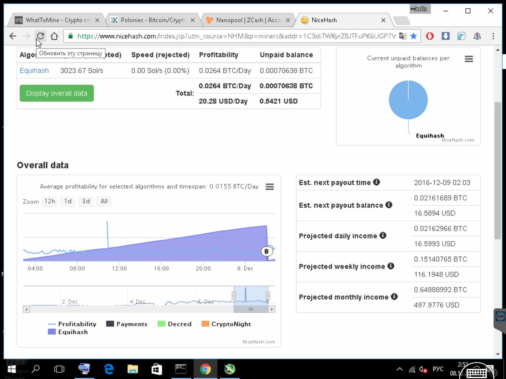Click the page vertical scrollbar thumb
The width and height of the screenshot is (506, 379).
click(498, 171)
